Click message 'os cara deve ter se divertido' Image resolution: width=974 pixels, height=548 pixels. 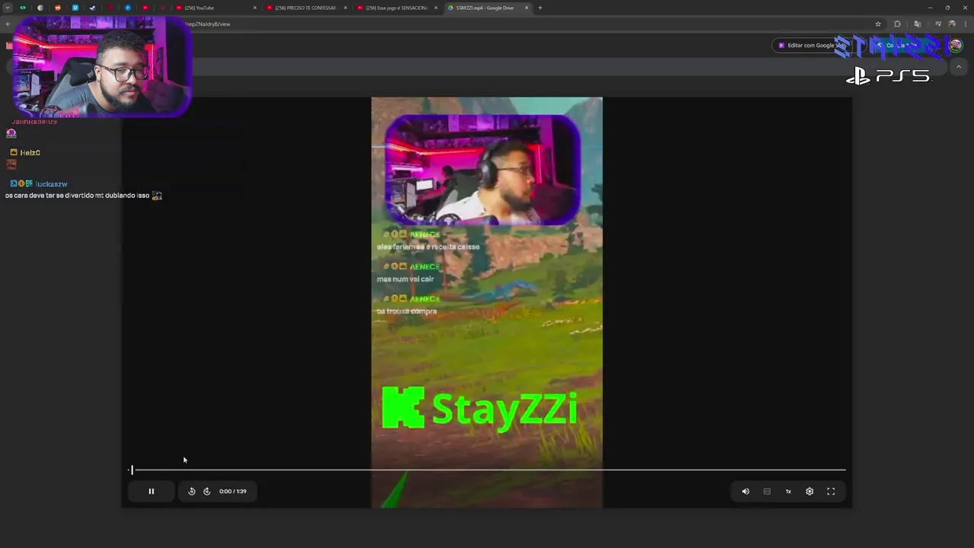(x=77, y=196)
